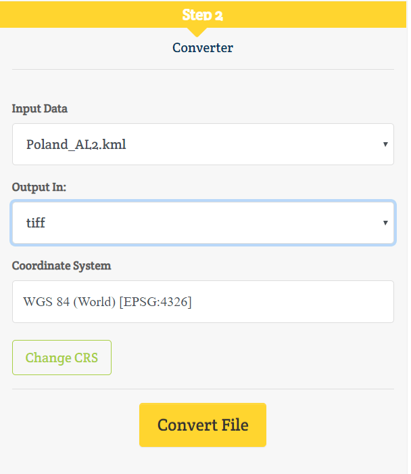Click the Coordinate System label

click(62, 265)
